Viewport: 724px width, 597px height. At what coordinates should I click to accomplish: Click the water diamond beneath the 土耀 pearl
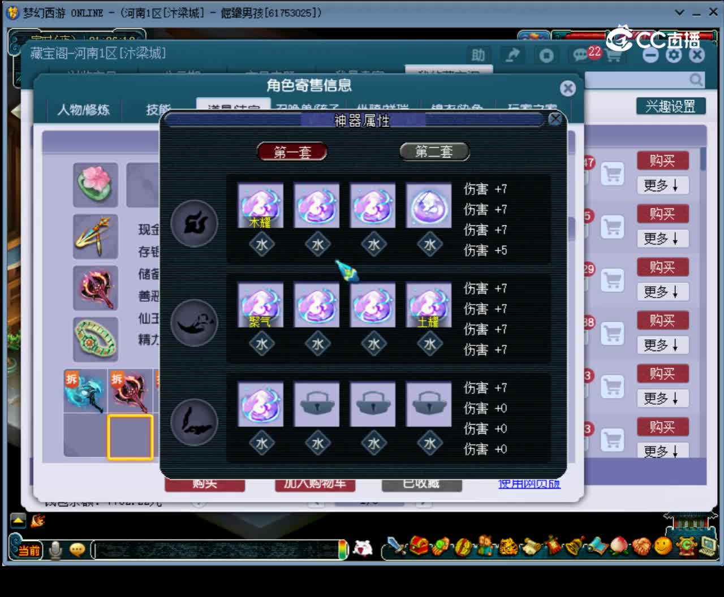[429, 344]
